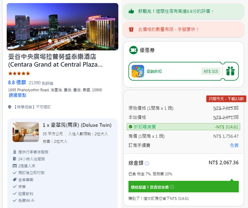The height and width of the screenshot is (208, 248).
Task: Open the 週邊景點 link
Action: [x=17, y=95]
